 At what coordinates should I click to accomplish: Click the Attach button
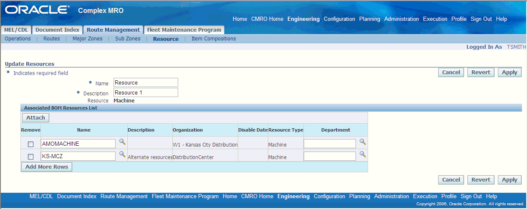click(35, 118)
